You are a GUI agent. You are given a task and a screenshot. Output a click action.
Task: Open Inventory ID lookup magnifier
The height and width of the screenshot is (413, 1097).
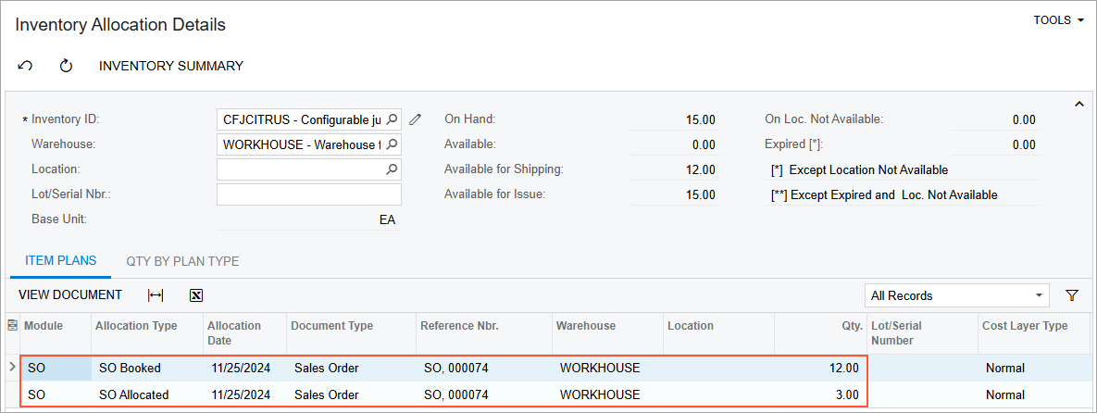tap(393, 119)
